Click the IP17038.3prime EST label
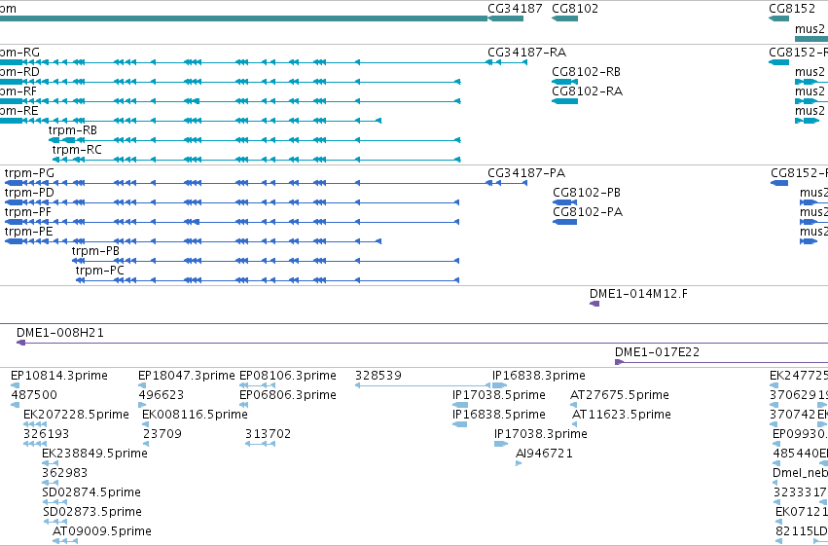828x546 pixels. pos(541,435)
